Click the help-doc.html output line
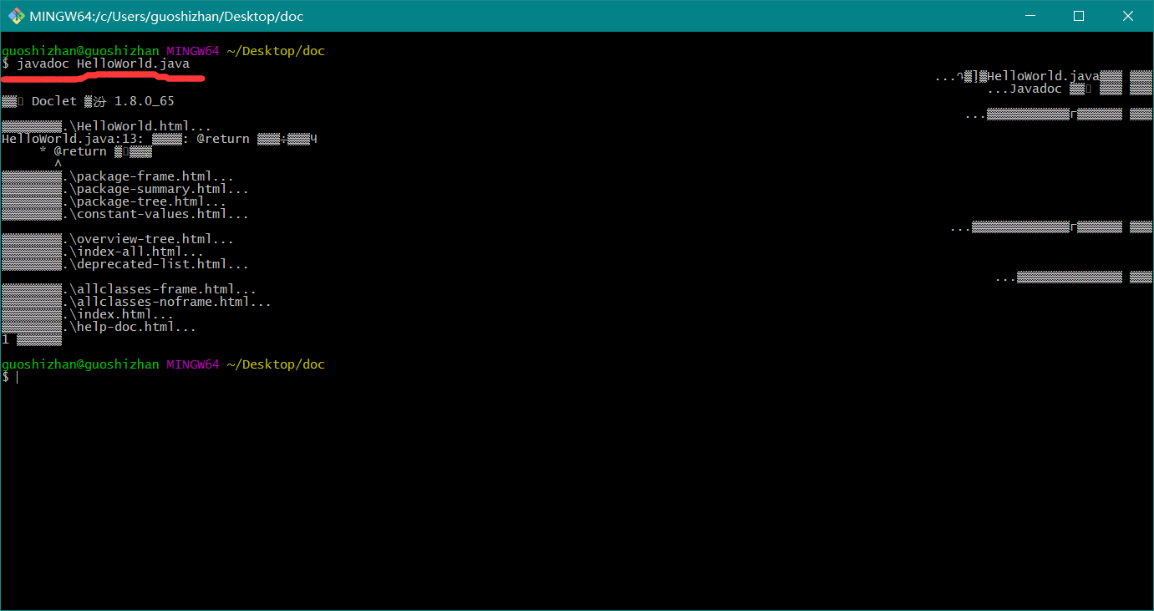 pos(132,327)
